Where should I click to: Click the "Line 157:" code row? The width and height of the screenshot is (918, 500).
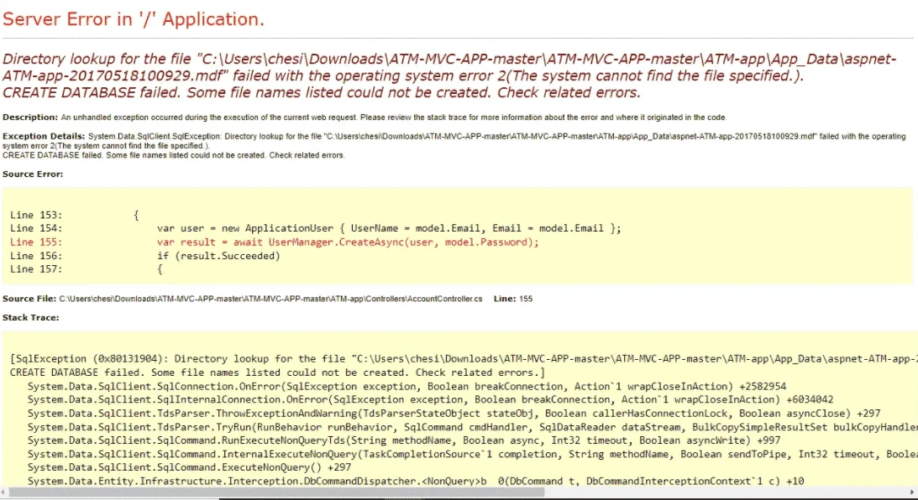(86, 269)
